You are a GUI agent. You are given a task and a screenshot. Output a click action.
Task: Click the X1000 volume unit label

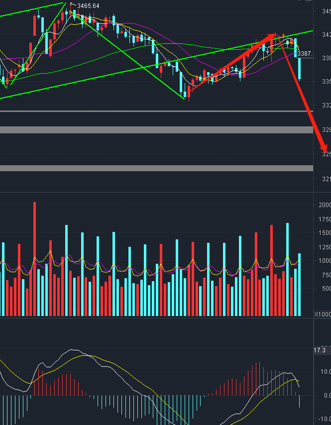323,315
